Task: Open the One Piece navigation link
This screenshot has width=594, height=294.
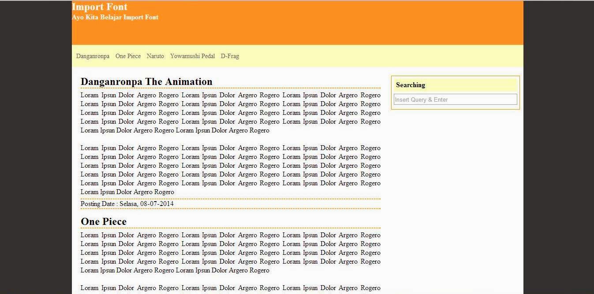Action: [128, 56]
